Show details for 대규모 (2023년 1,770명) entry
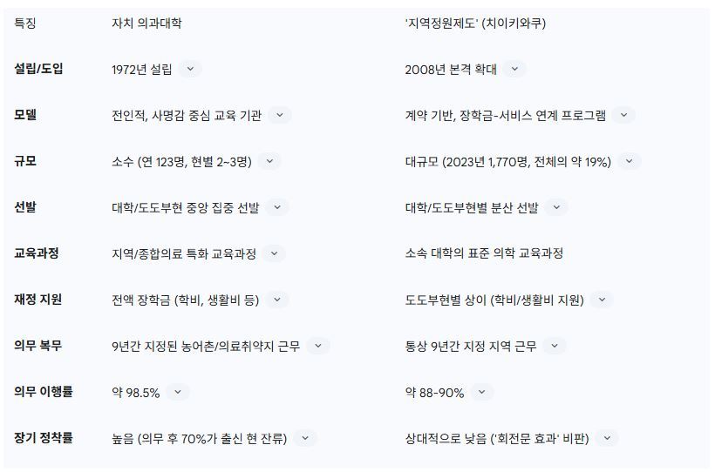The image size is (715, 472). 630,161
